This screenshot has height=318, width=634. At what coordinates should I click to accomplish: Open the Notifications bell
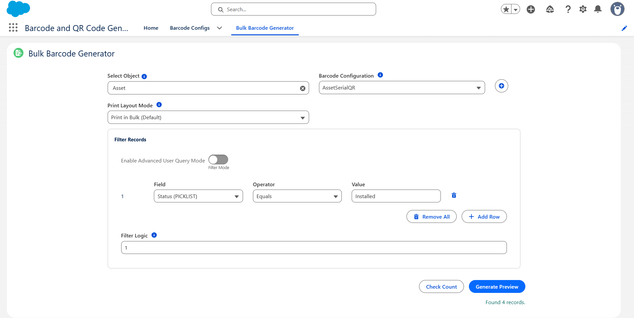tap(598, 9)
